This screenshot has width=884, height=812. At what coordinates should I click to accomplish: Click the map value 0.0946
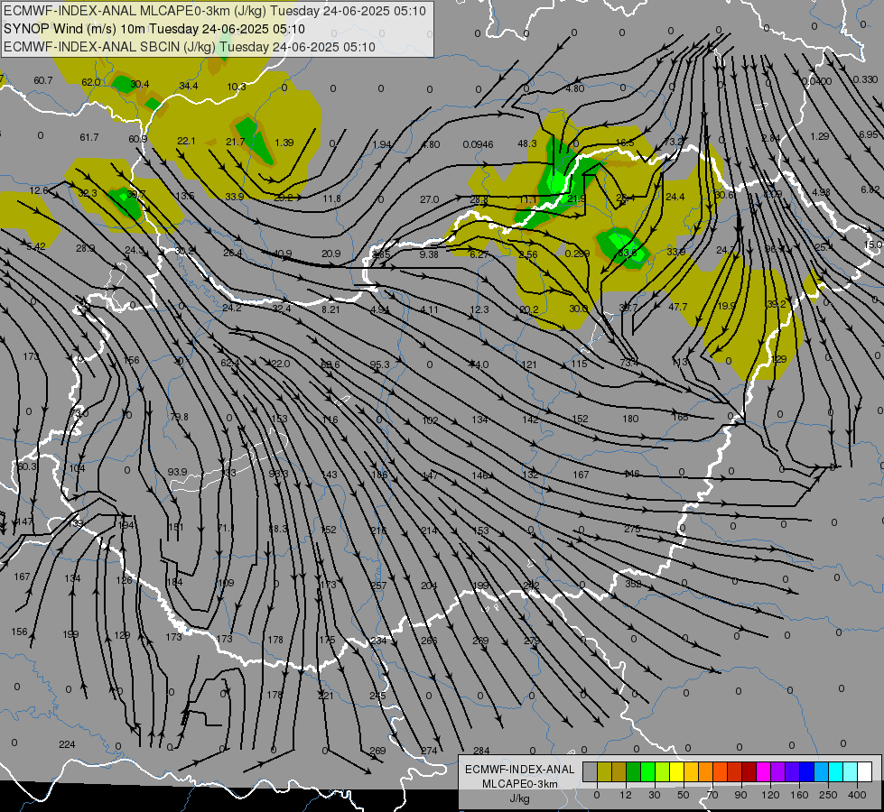pos(478,145)
